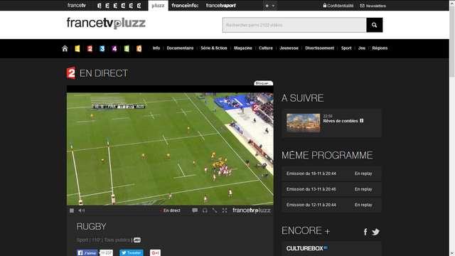This screenshot has width=455, height=256.
Task: Enter fullscreen mode in player
Action: (225, 210)
